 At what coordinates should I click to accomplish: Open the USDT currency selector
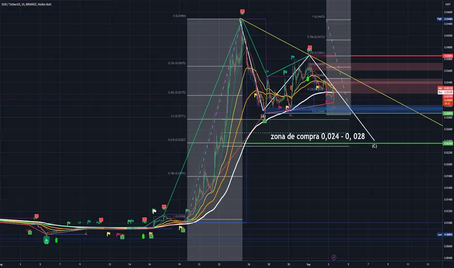(448, 4)
